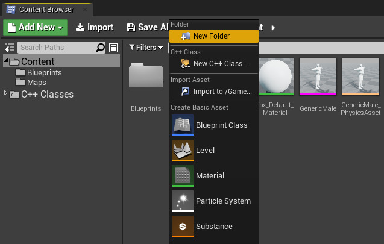Click the New C++ Class icon
Image resolution: width=384 pixels, height=244 pixels.
pyautogui.click(x=186, y=64)
